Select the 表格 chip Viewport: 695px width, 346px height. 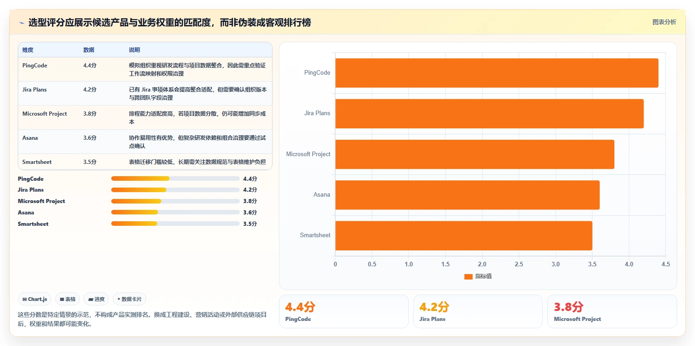click(x=67, y=299)
